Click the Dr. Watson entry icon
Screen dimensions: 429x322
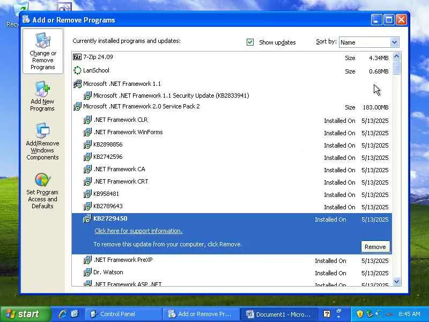[87, 272]
